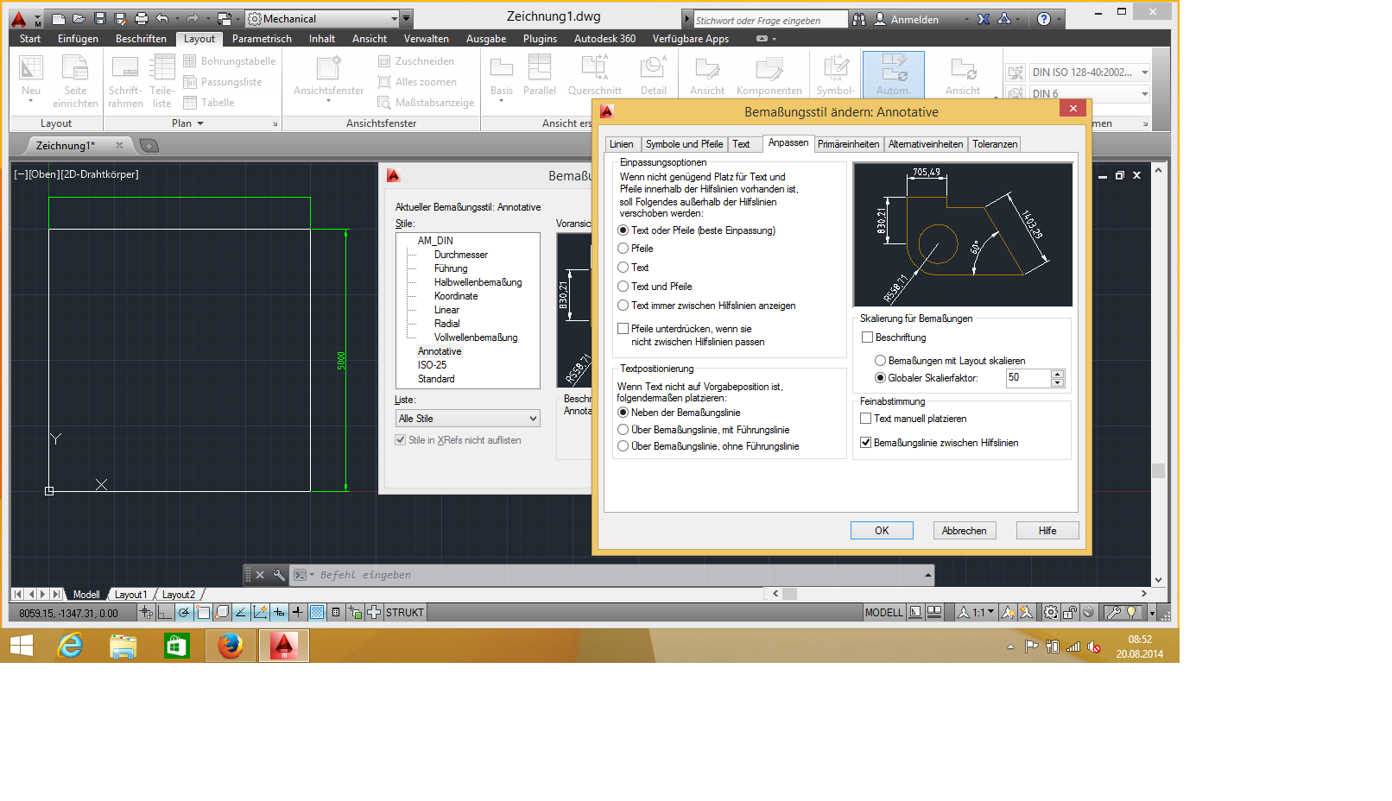Viewport: 1392px width, 801px height.
Task: Select 'Radial' in the style list
Action: tap(446, 324)
